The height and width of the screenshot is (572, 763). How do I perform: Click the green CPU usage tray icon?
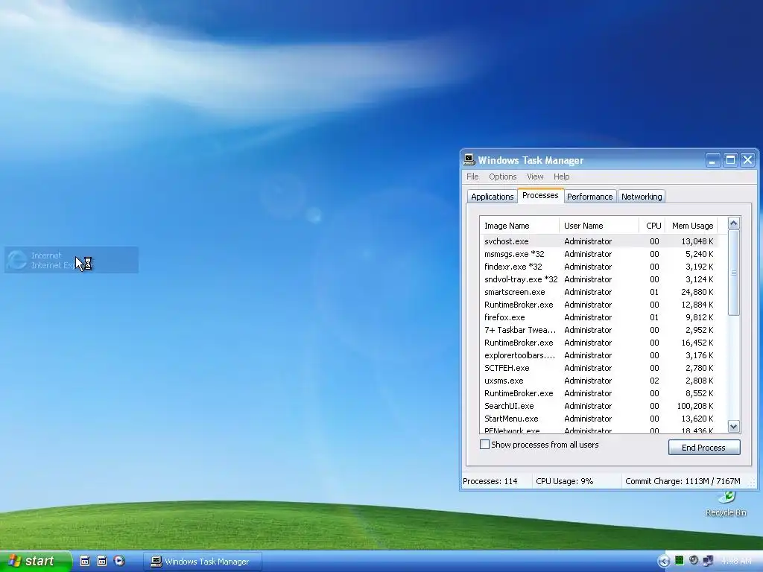coord(679,561)
